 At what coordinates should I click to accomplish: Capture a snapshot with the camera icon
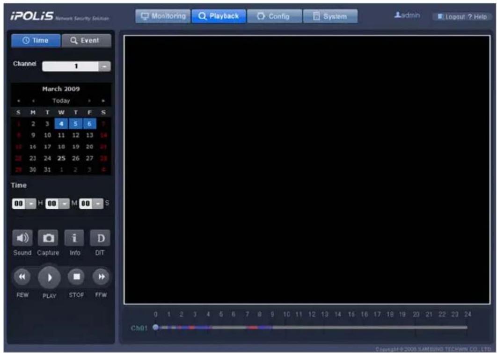click(x=48, y=238)
